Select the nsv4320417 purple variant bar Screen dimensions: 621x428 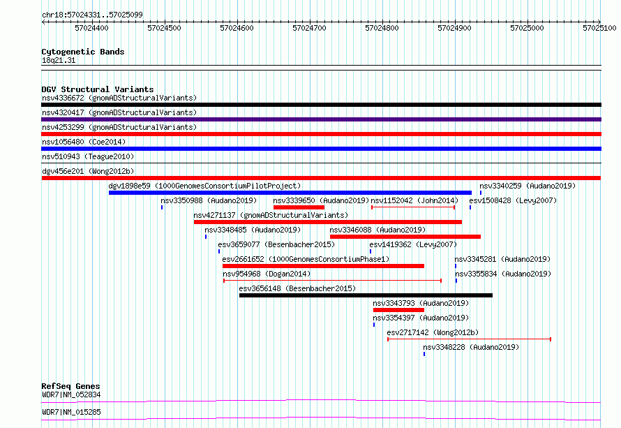[x=321, y=119]
